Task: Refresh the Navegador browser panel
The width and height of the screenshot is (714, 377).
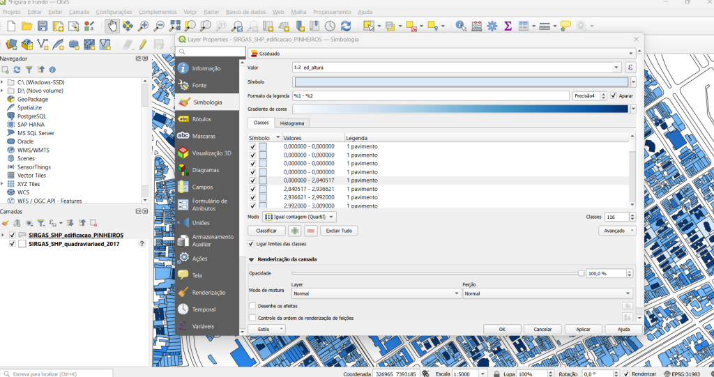Action: [x=17, y=70]
